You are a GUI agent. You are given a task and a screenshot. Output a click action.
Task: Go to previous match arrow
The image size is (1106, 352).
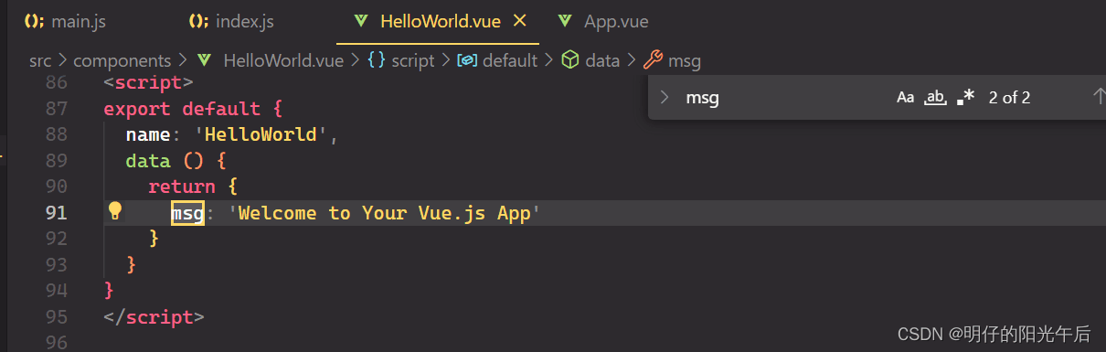click(x=1099, y=96)
